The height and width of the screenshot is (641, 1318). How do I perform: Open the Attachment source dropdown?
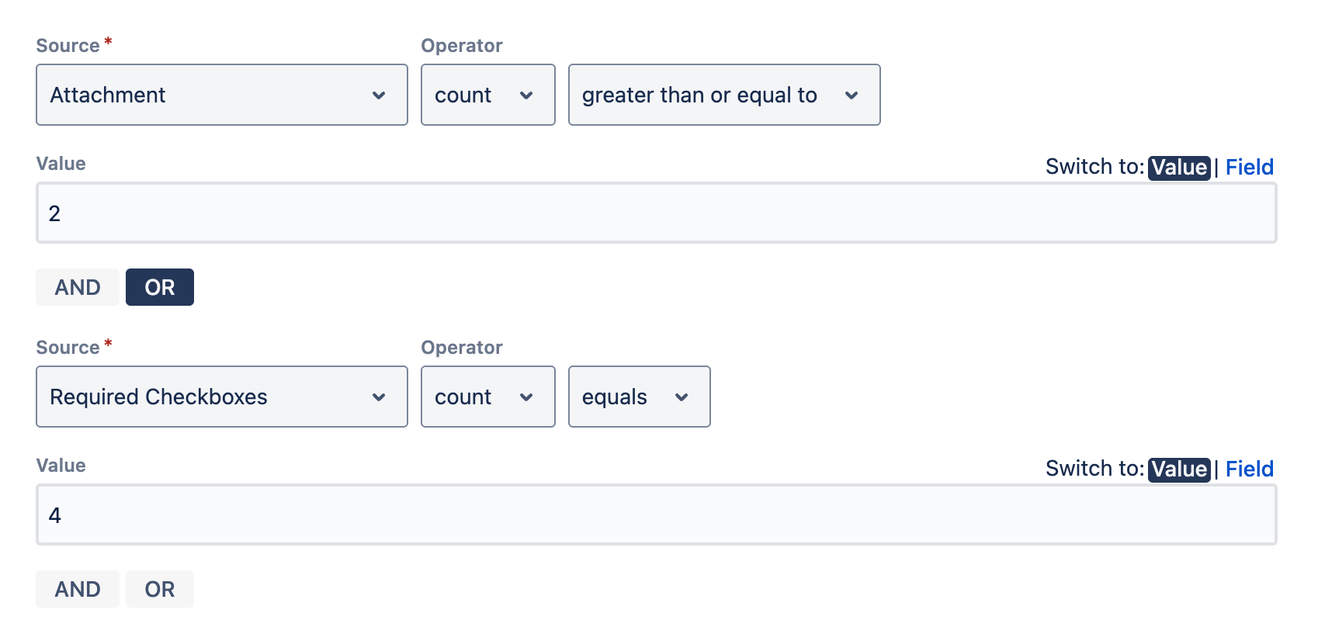(x=221, y=95)
